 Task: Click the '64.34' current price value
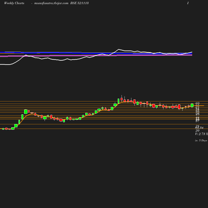click(199, 128)
